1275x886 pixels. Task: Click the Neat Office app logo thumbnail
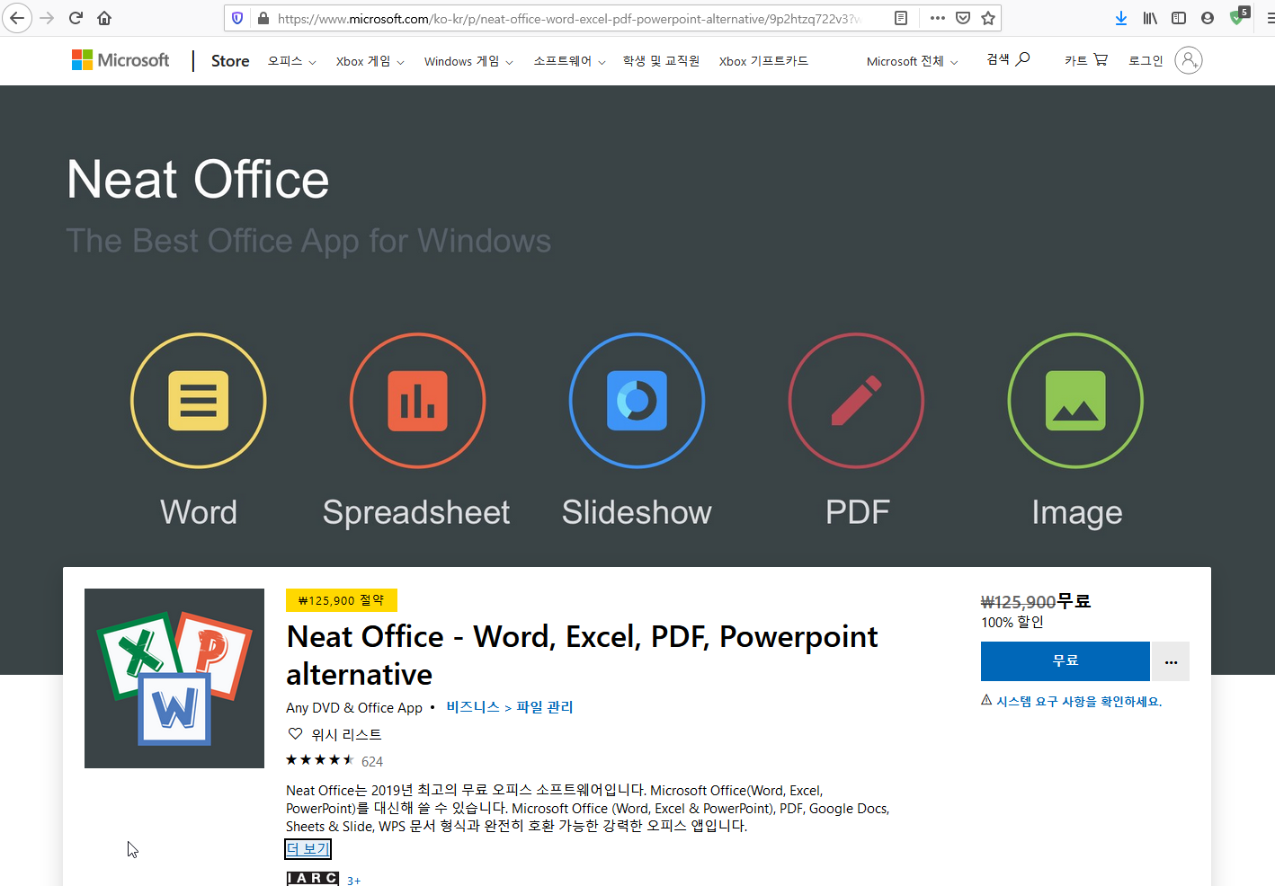[174, 678]
